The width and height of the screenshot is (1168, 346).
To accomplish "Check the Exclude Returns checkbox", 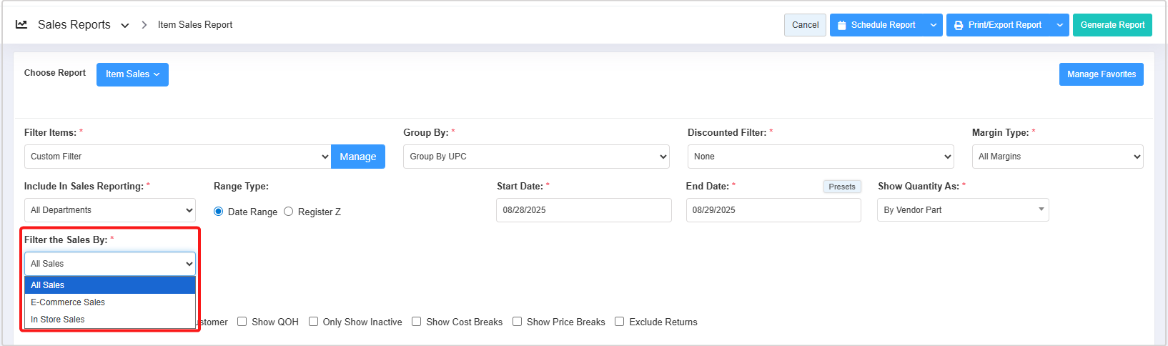I will click(620, 322).
